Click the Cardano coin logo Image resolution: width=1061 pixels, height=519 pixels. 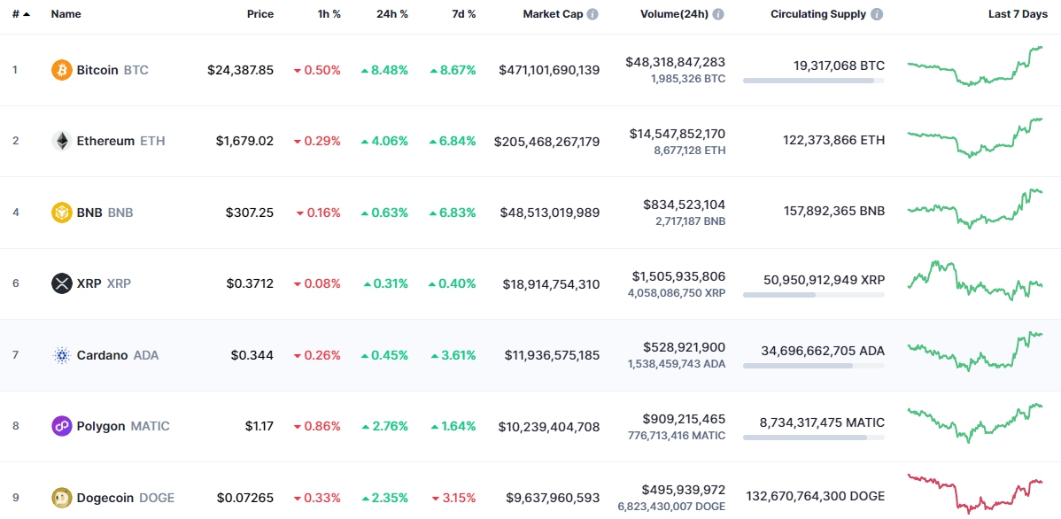62,355
